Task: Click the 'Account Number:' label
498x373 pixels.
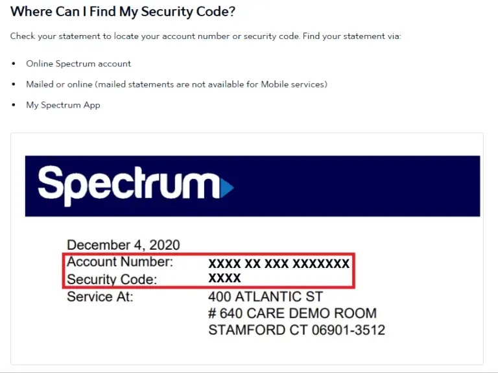Action: [x=120, y=262]
